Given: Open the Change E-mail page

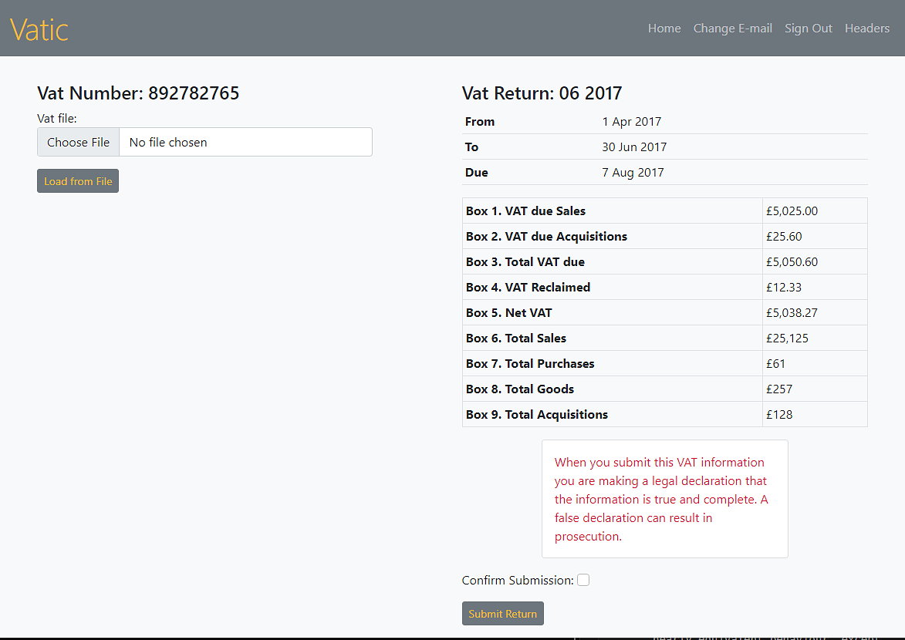Looking at the screenshot, I should [732, 29].
